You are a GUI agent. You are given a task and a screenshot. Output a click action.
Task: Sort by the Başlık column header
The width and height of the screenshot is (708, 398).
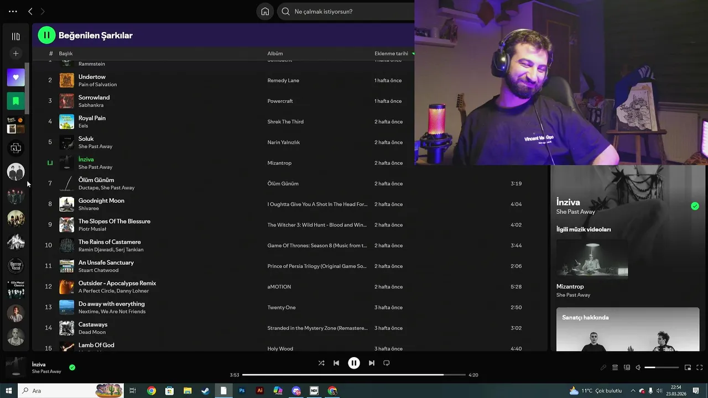66,54
